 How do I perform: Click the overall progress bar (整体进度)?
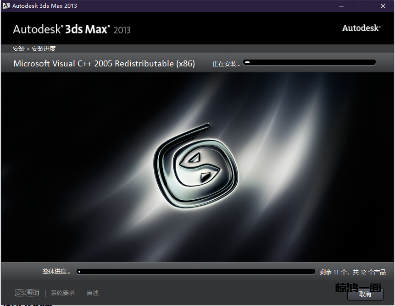pos(196,272)
